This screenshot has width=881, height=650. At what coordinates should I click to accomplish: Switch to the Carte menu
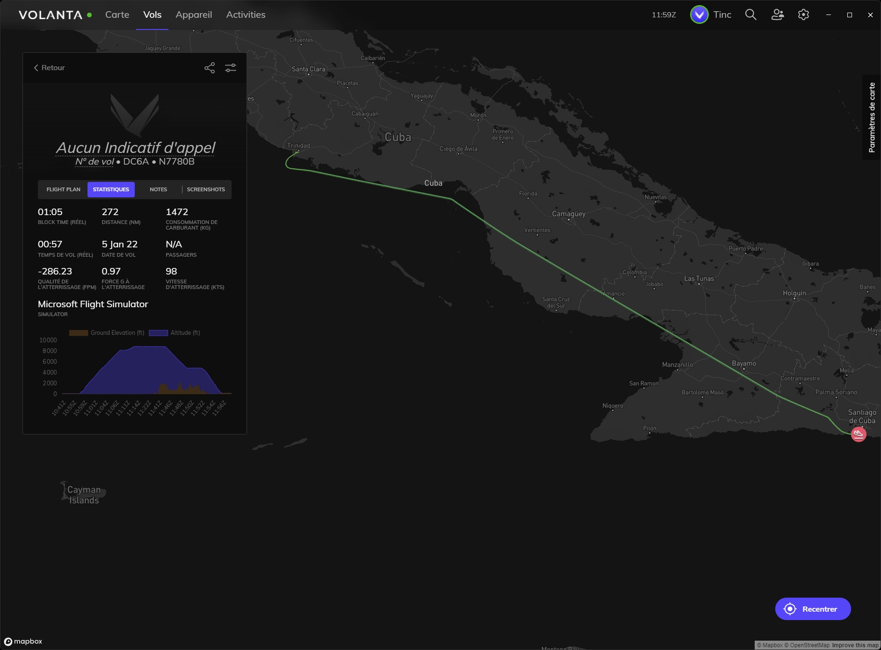[x=117, y=15]
